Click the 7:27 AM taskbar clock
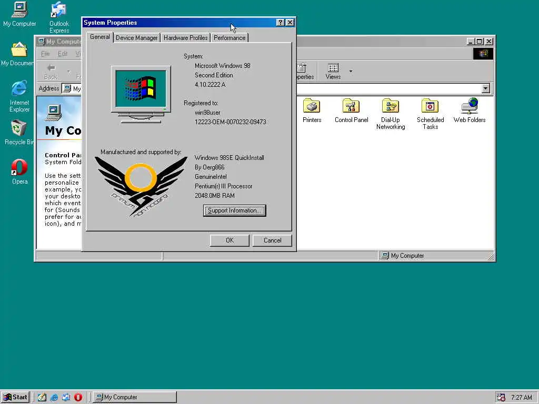This screenshot has height=404, width=539. tap(521, 397)
